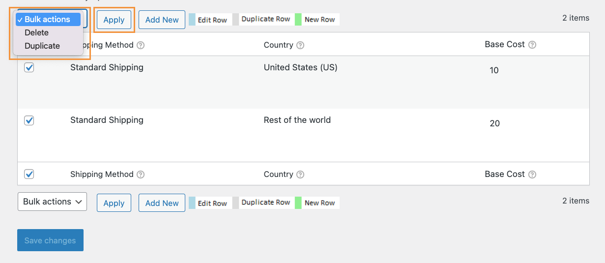Click the base cost value 20 field

pos(495,123)
